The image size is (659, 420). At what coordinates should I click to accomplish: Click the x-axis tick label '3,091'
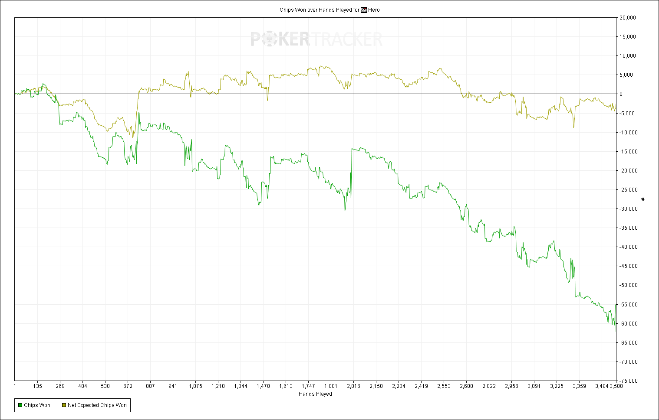[534, 386]
